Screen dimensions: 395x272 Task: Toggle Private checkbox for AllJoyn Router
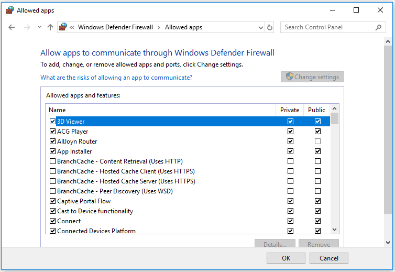290,141
